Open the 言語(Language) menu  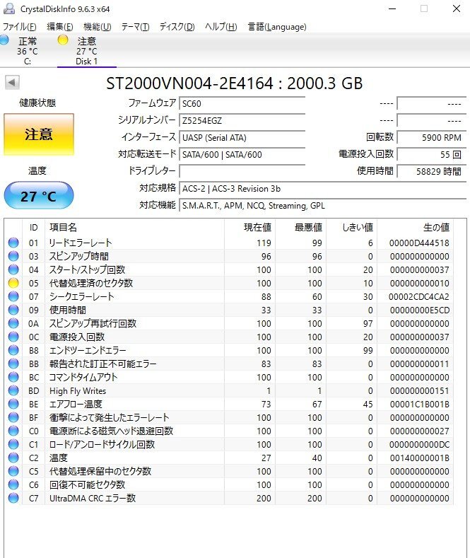click(x=277, y=27)
